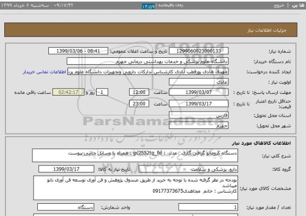Click general description field gc2552tg_fid

pos(135,155)
